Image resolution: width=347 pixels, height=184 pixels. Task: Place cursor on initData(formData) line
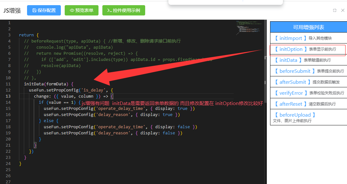(49, 84)
